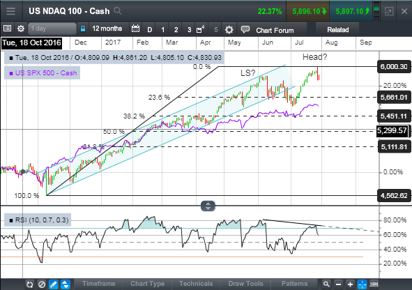412x290 pixels.
Task: Open the 1 day interval dropdown
Action: [52, 29]
